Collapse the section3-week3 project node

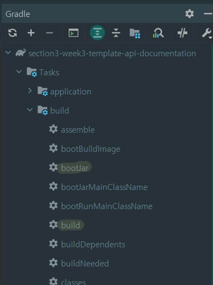[8, 53]
